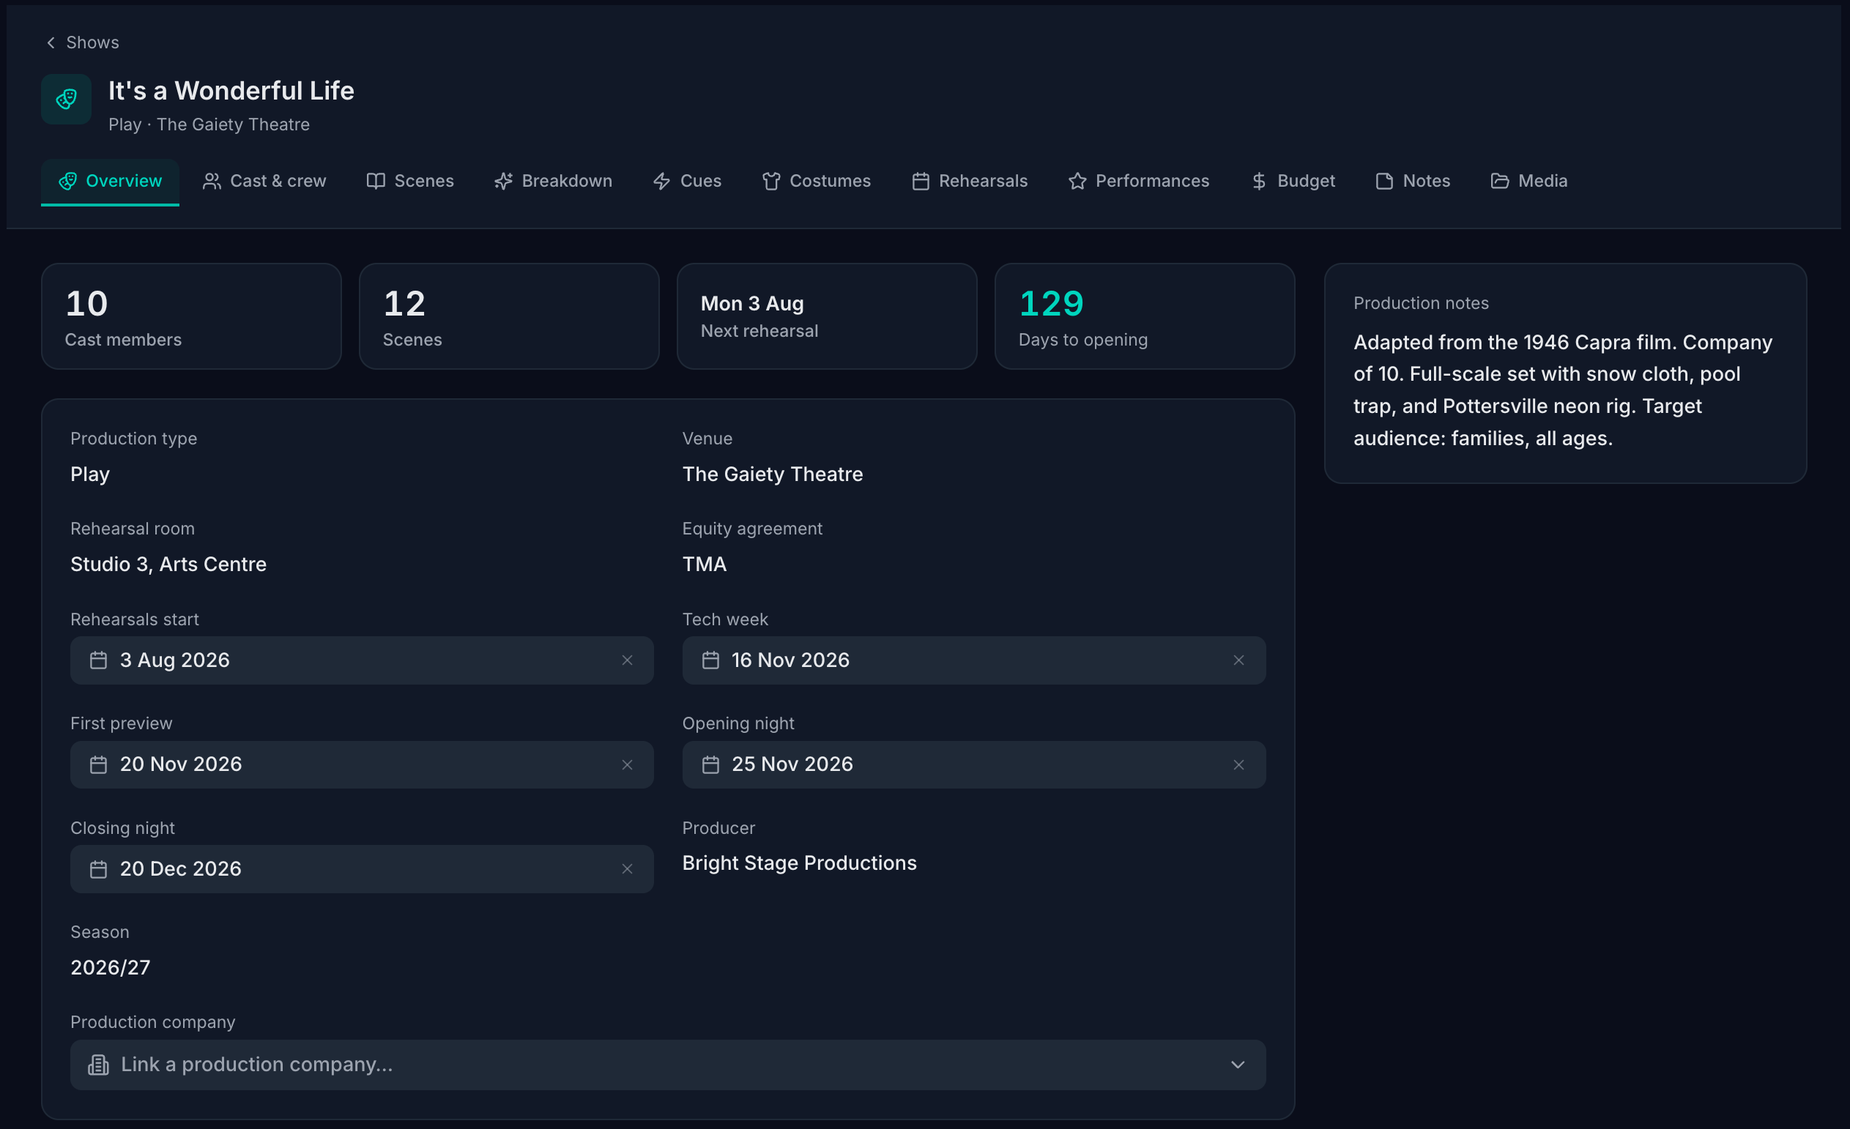Open the Link a production company selector
This screenshot has width=1850, height=1129.
[x=667, y=1065]
